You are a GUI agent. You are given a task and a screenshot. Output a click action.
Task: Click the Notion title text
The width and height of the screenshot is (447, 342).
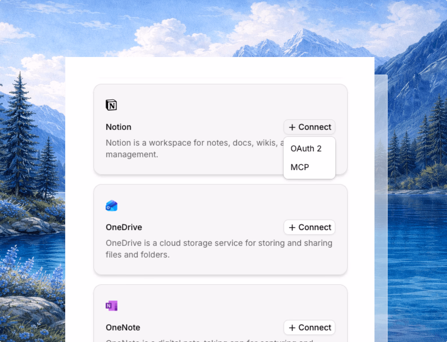[119, 127]
